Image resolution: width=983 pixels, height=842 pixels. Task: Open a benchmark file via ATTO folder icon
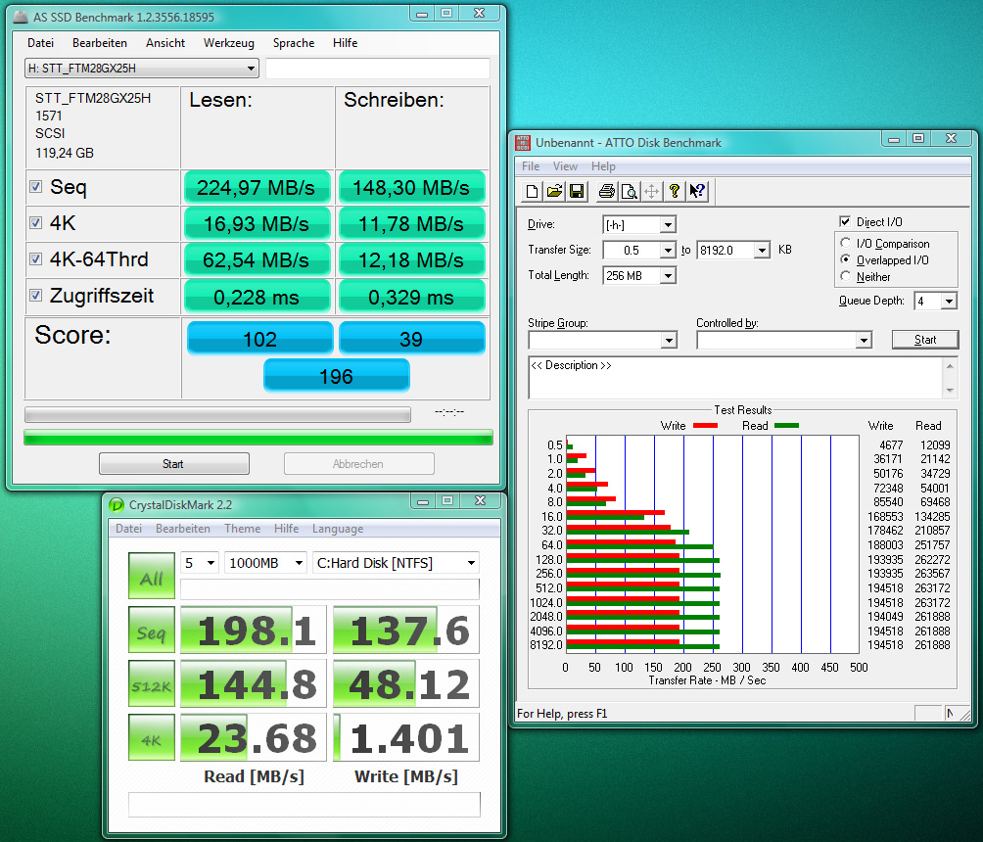click(x=554, y=191)
